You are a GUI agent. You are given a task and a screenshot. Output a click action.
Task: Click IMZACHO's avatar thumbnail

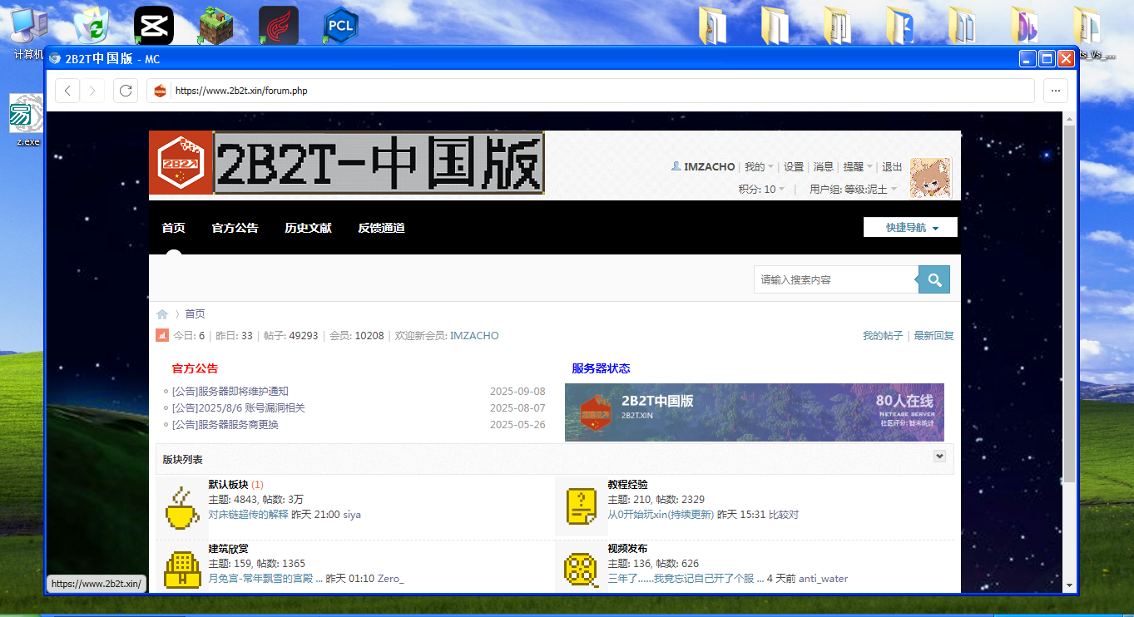pyautogui.click(x=930, y=178)
